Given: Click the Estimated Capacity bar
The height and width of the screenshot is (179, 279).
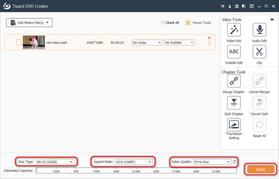Looking at the screenshot, I should (x=136, y=170).
